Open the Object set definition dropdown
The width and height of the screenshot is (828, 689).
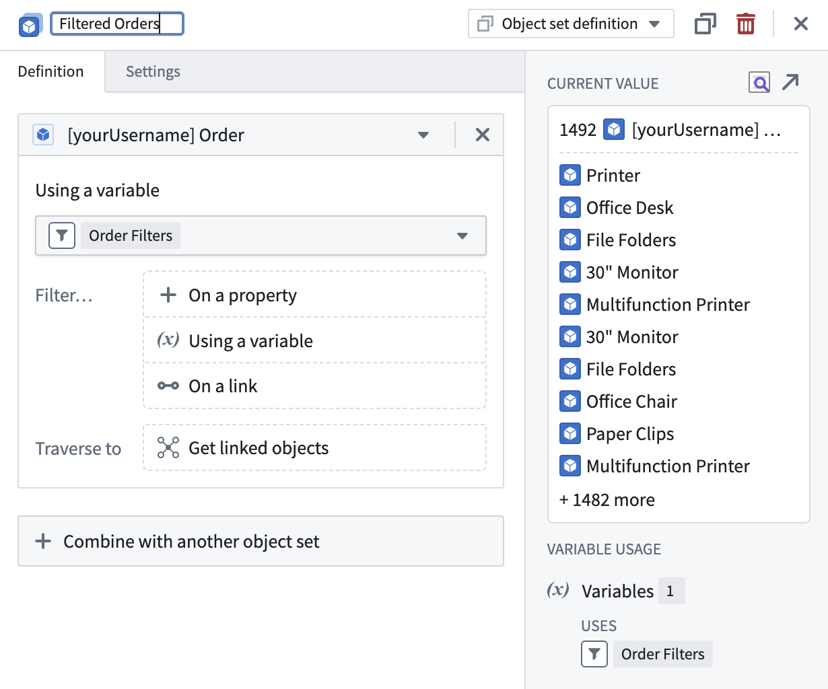pyautogui.click(x=570, y=24)
